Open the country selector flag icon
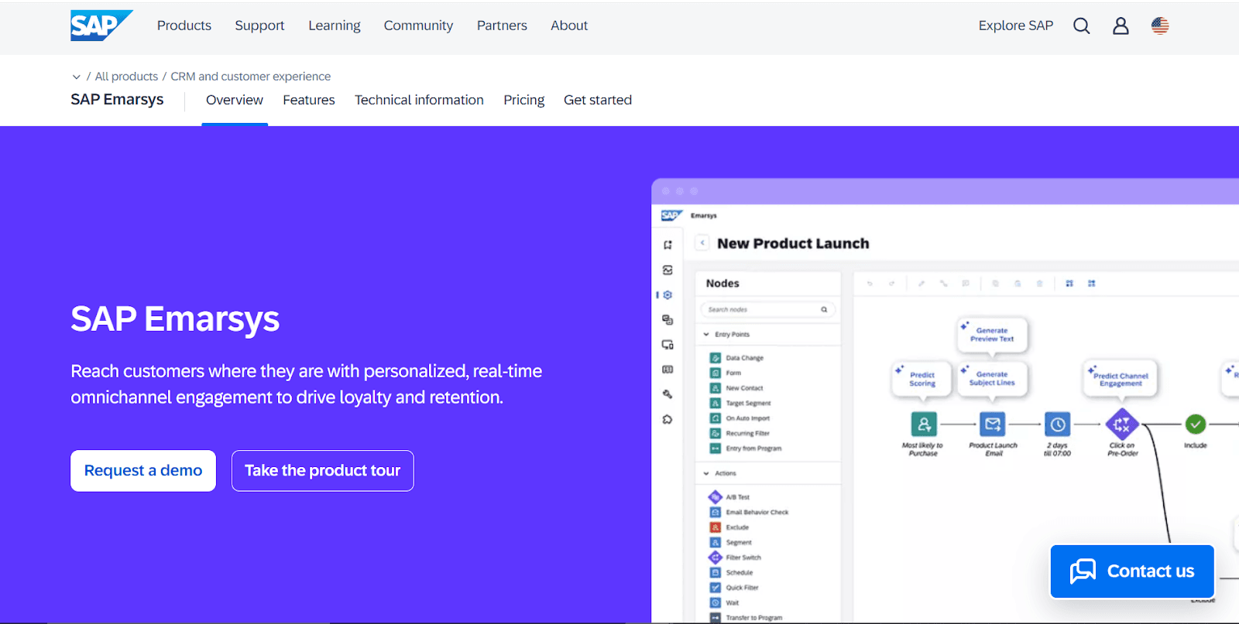1239x624 pixels. [x=1160, y=26]
